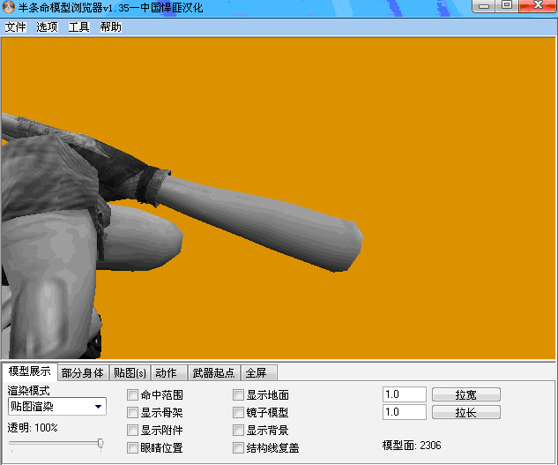This screenshot has width=558, height=465.
Task: Click the 拉宽 button
Action: click(465, 395)
